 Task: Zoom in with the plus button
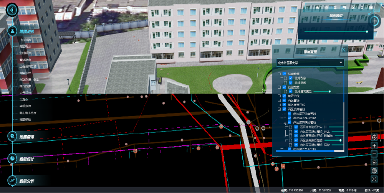pyautogui.click(x=374, y=146)
